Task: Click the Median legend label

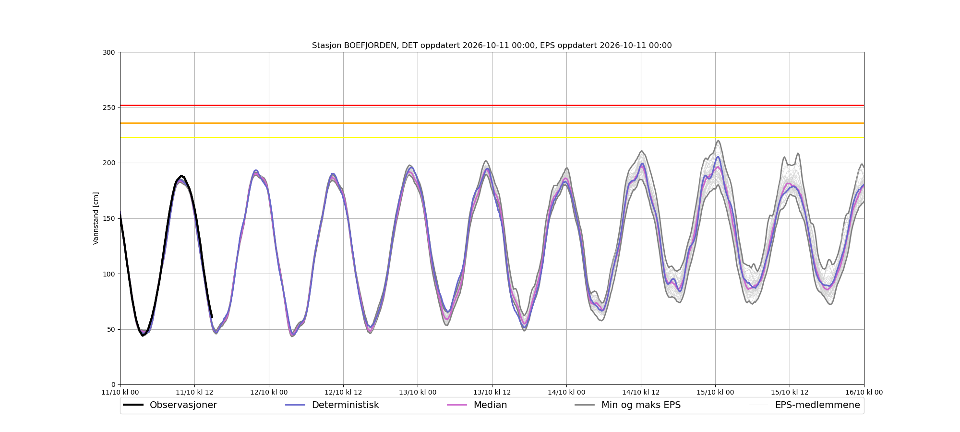Action: pyautogui.click(x=490, y=405)
